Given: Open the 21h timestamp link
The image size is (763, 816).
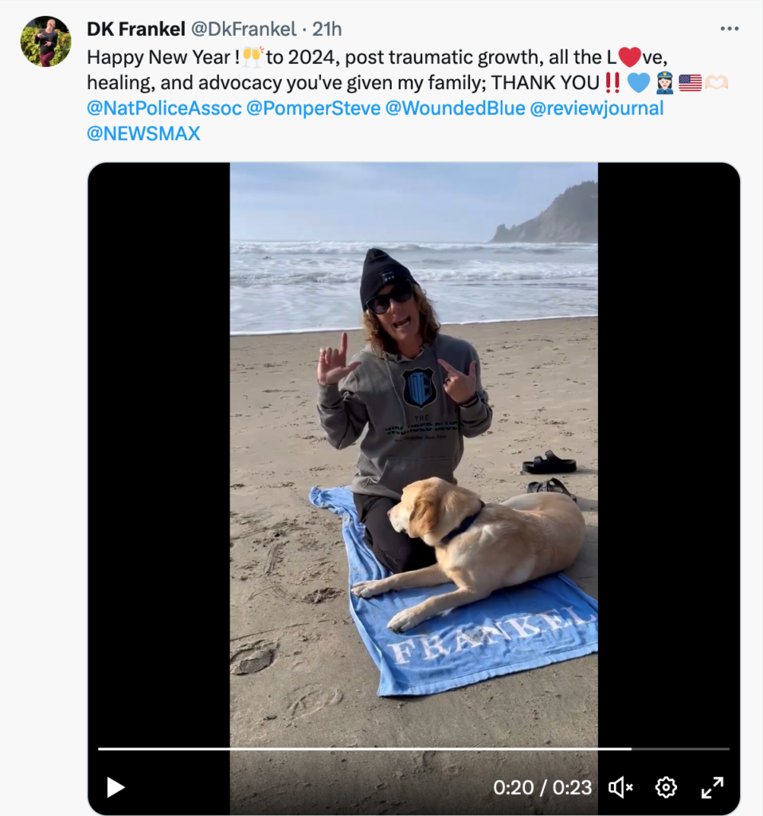Looking at the screenshot, I should [327, 29].
